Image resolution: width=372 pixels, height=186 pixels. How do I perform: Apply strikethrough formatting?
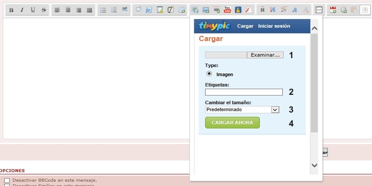pos(44,10)
